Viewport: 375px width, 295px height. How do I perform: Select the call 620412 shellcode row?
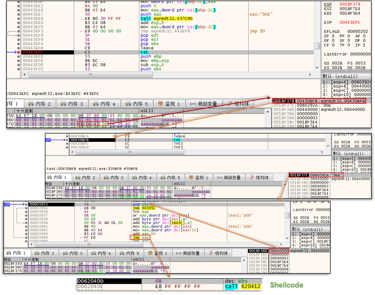[170, 286]
